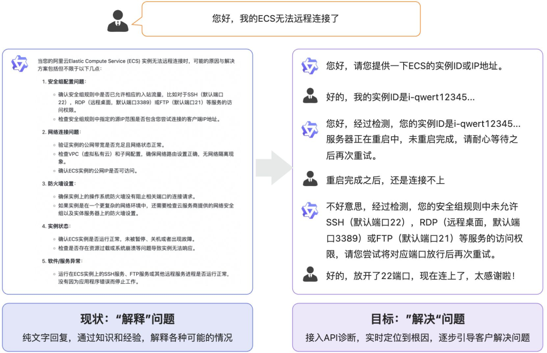Click Qwen logo beside '您好，经过检测' message
The width and height of the screenshot is (547, 353).
[x=310, y=129]
